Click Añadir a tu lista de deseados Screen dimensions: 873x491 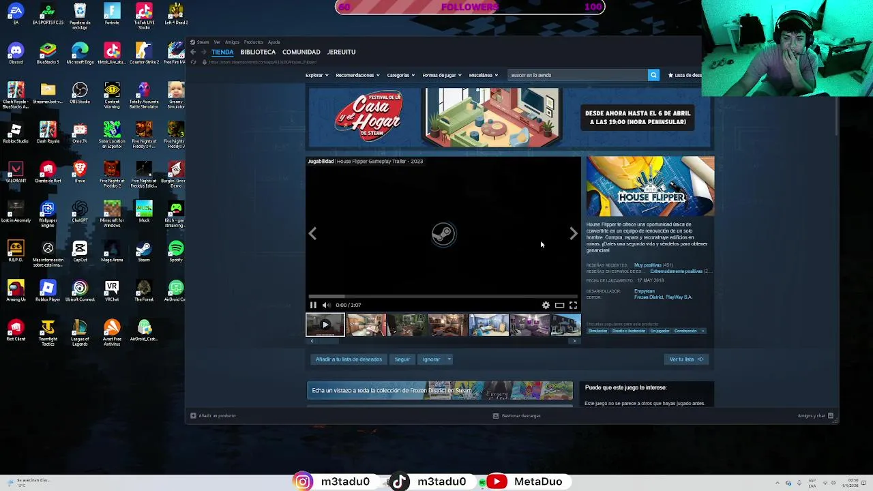(349, 359)
